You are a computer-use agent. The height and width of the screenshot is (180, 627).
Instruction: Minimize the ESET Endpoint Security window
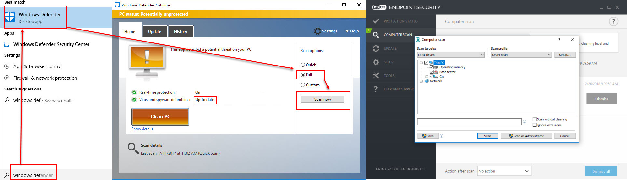coord(601,7)
